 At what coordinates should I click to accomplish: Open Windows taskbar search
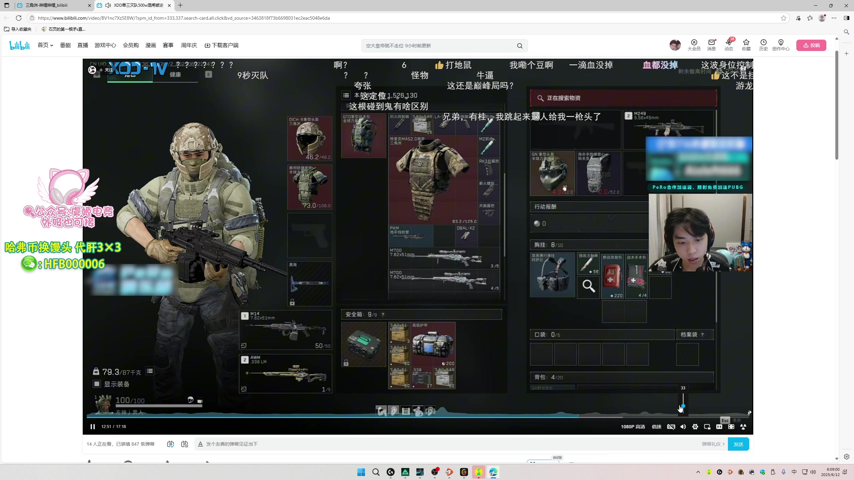(376, 472)
